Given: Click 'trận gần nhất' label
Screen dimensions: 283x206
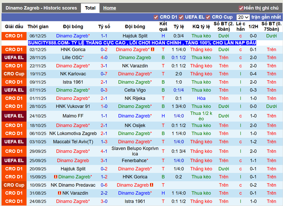Looking at the screenshot, I should (266, 17).
